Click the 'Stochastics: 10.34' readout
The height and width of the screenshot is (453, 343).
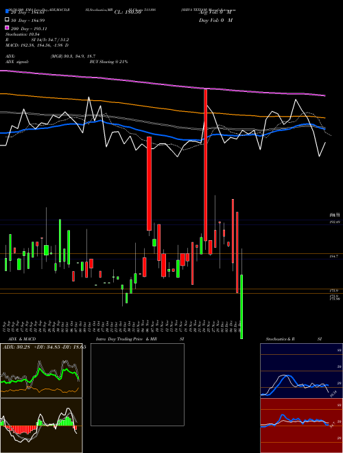coord(22,34)
